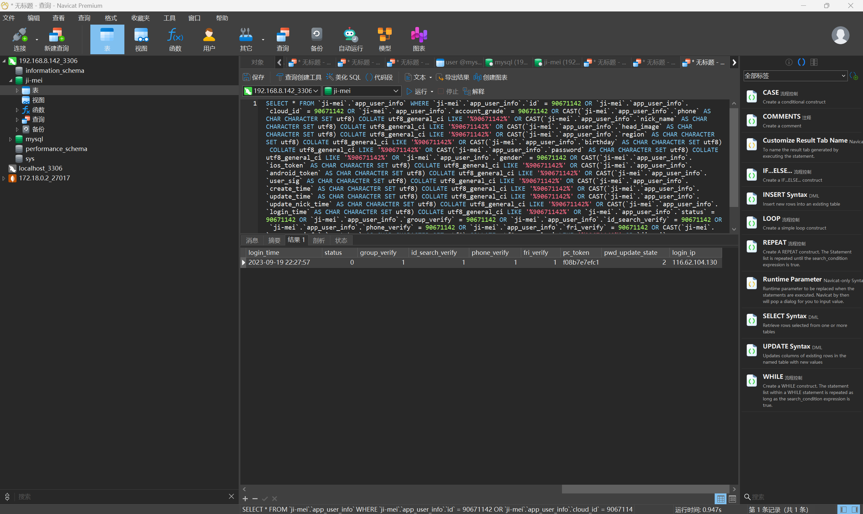Click 美化 SQL beautify button
The image size is (863, 514).
344,77
